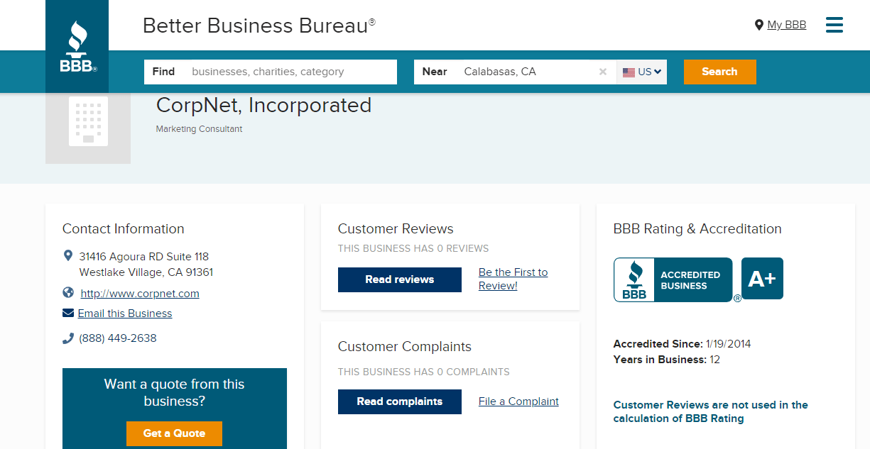The image size is (870, 449).
Task: Click the Read complaints button
Action: click(x=400, y=401)
